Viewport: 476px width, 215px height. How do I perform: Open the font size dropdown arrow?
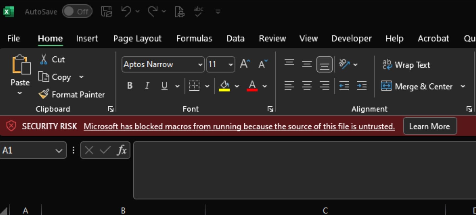tap(231, 64)
